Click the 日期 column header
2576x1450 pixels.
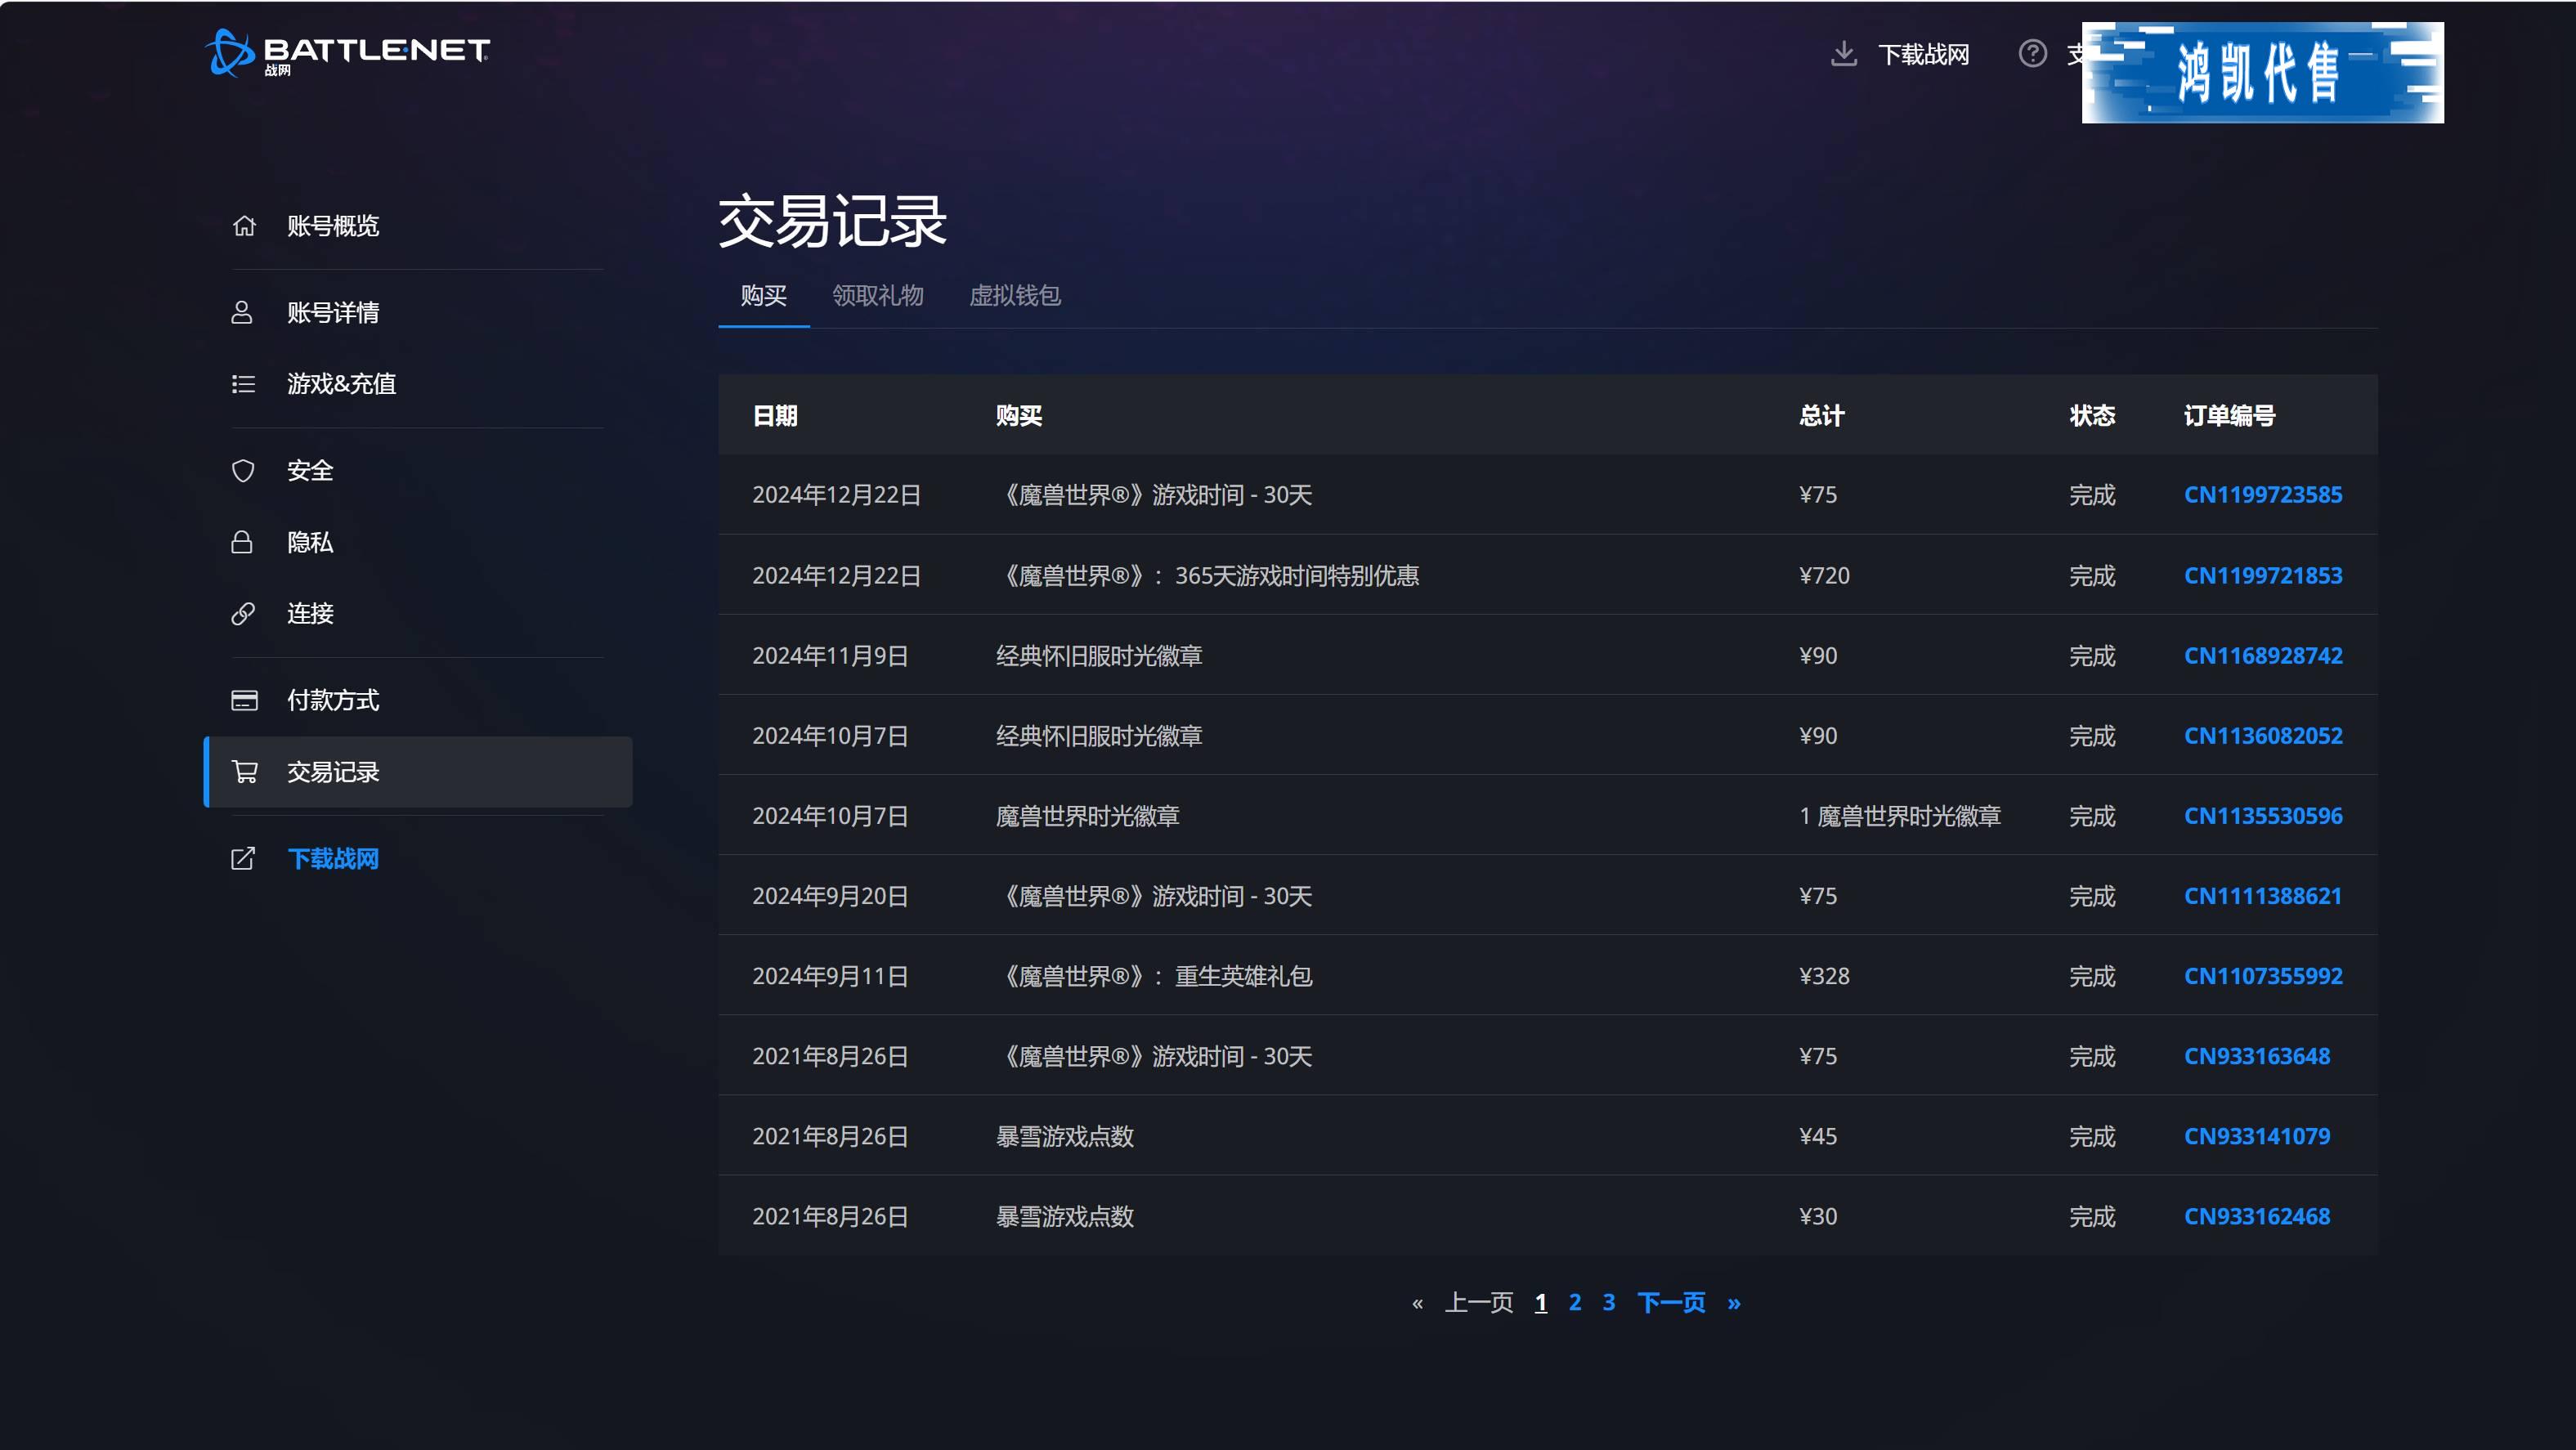[775, 415]
